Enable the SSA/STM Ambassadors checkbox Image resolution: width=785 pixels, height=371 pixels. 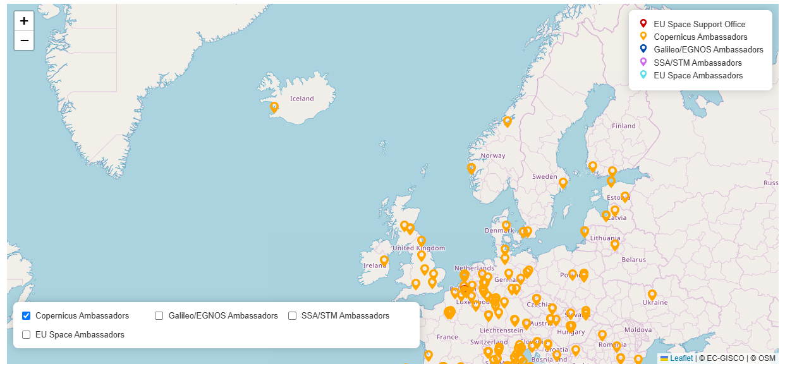pos(293,316)
